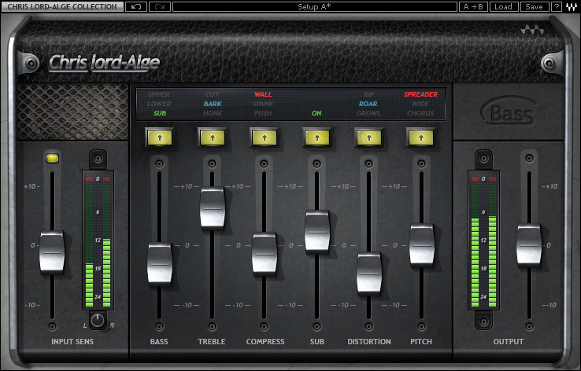The height and width of the screenshot is (371, 581).
Task: Click the Bass fader handle
Action: click(160, 263)
